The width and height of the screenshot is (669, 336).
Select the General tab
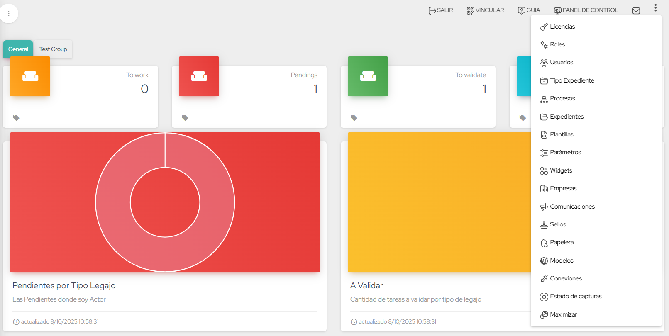[18, 49]
